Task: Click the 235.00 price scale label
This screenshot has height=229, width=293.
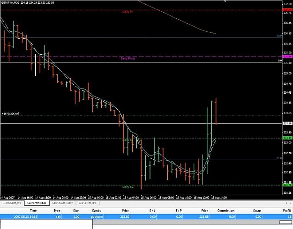Action: click(x=287, y=74)
